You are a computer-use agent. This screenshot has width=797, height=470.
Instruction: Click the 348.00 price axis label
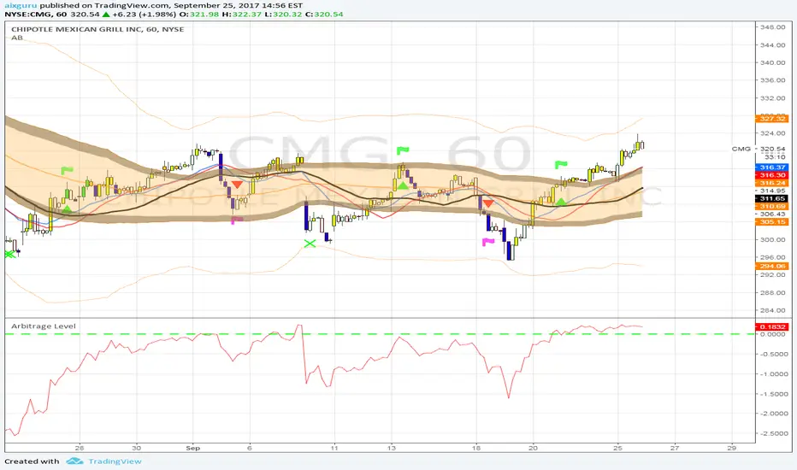(x=772, y=27)
